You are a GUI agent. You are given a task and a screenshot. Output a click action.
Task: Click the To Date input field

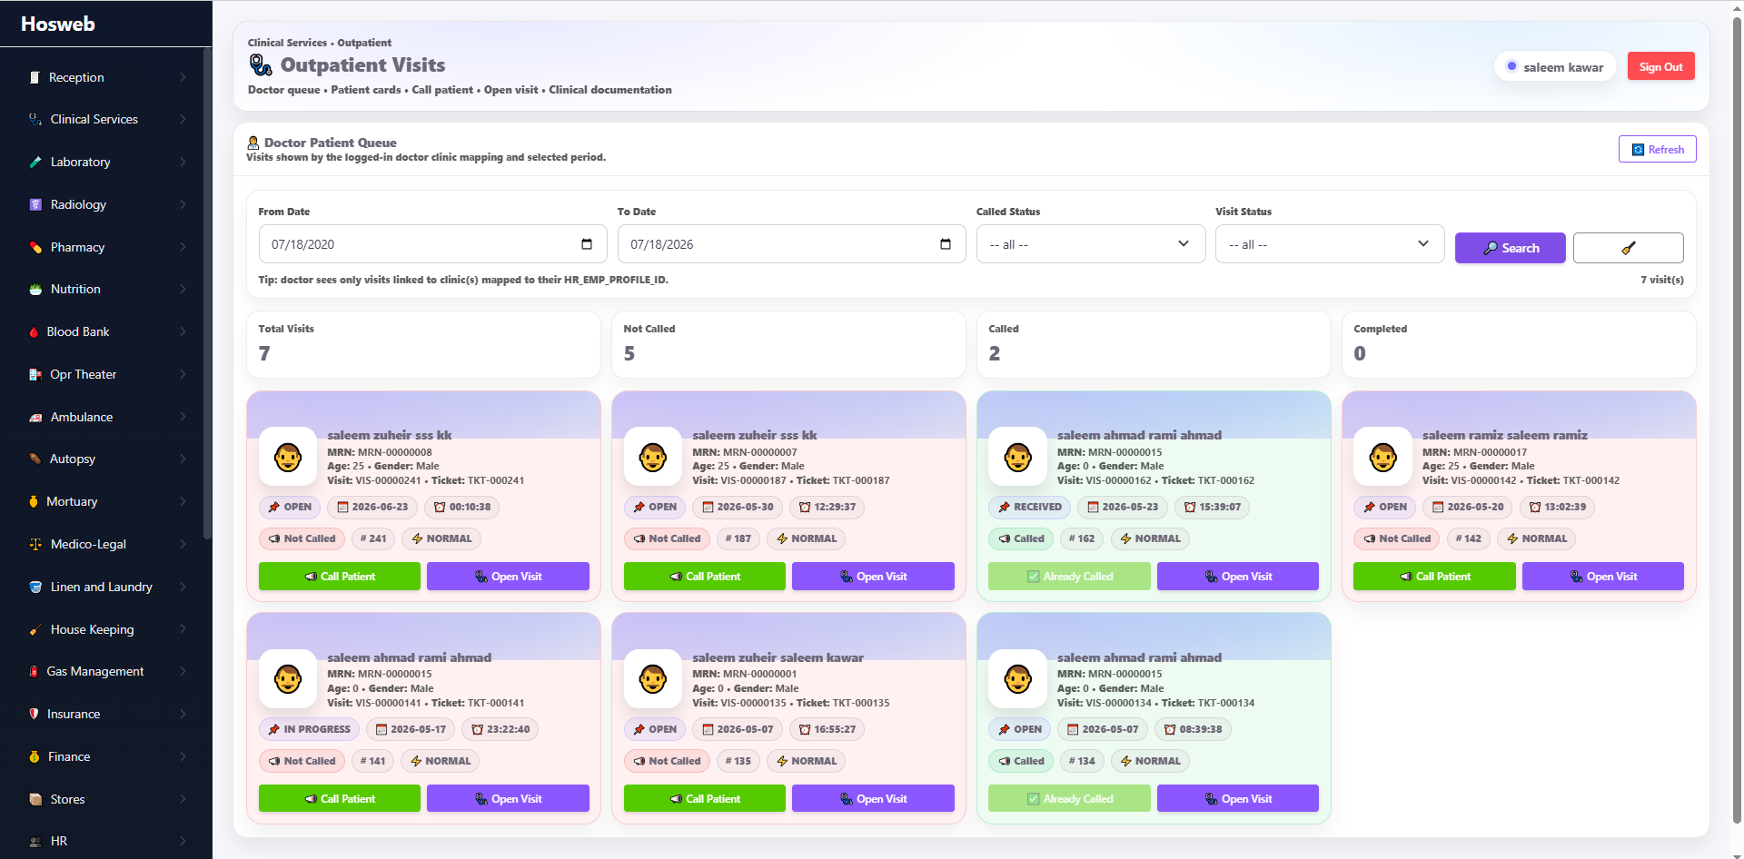pos(791,244)
